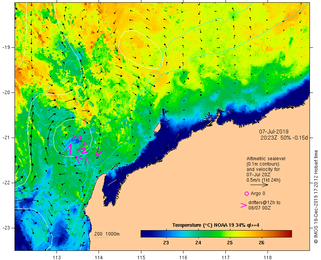321x260 pixels.
Task: Click the temperature color bar
Action: (216, 234)
